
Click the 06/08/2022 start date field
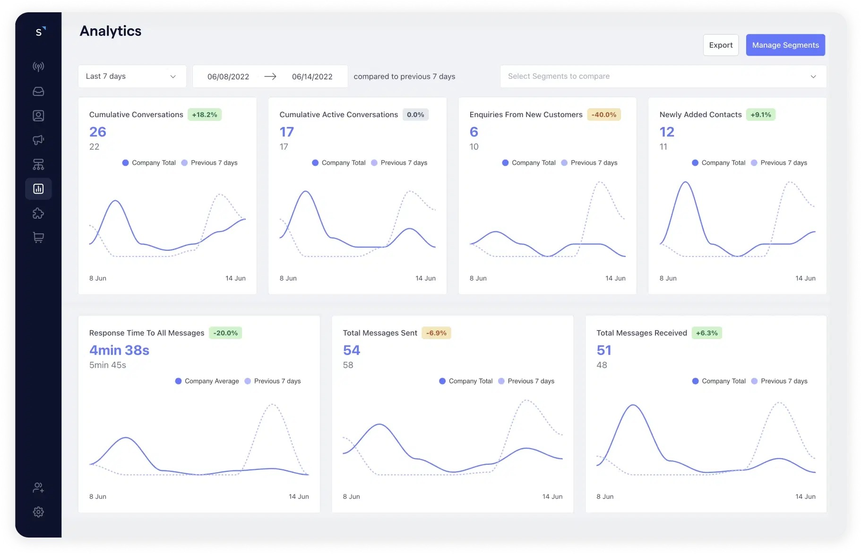pyautogui.click(x=228, y=77)
